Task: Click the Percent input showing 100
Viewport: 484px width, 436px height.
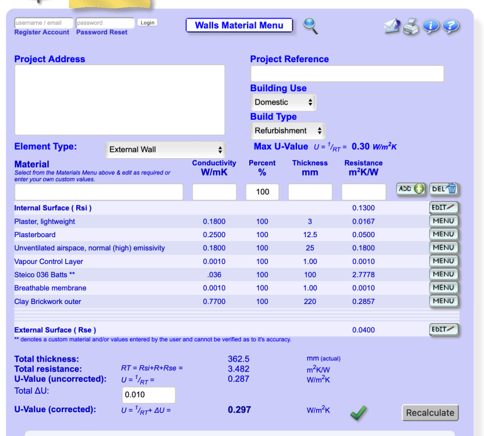Action: click(262, 192)
